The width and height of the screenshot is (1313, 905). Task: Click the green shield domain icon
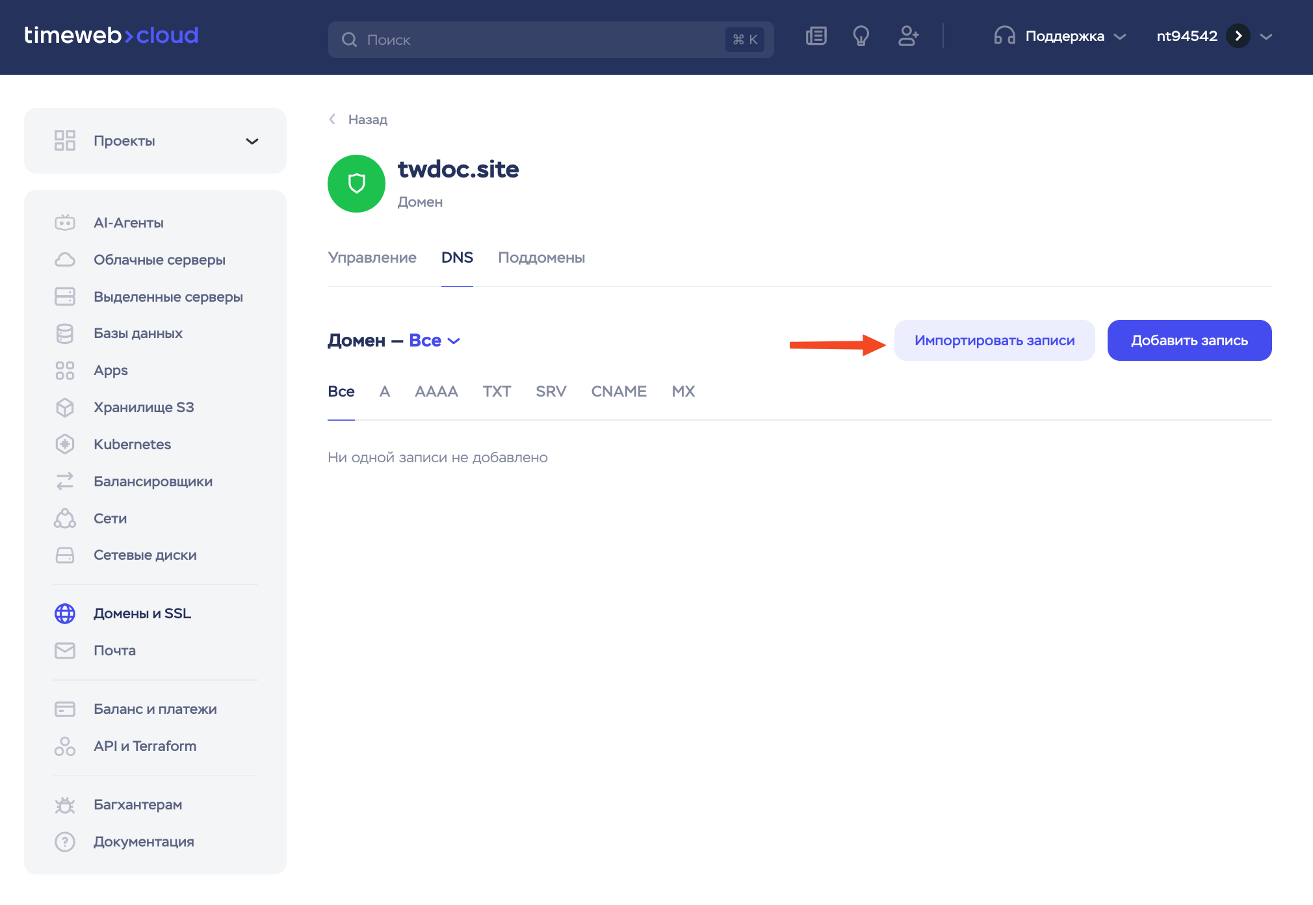356,183
